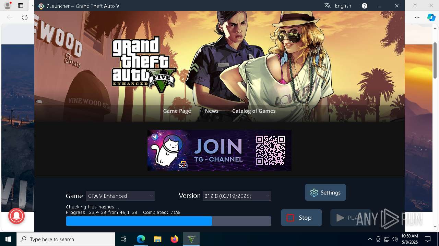This screenshot has height=246, width=439.
Task: Open the Game dropdown showing GTA V Enhanced
Action: tap(120, 196)
